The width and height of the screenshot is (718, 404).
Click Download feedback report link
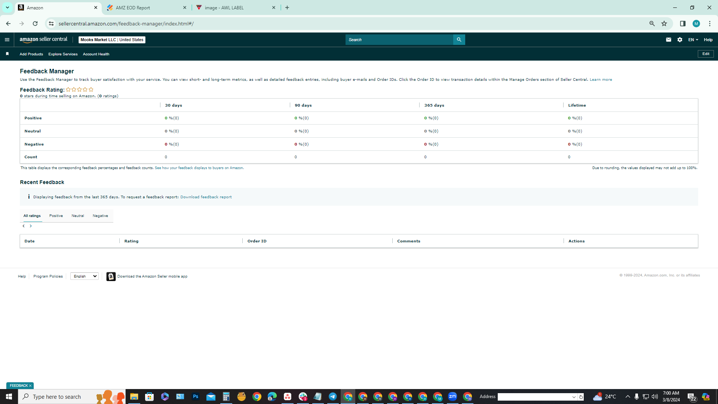point(206,197)
